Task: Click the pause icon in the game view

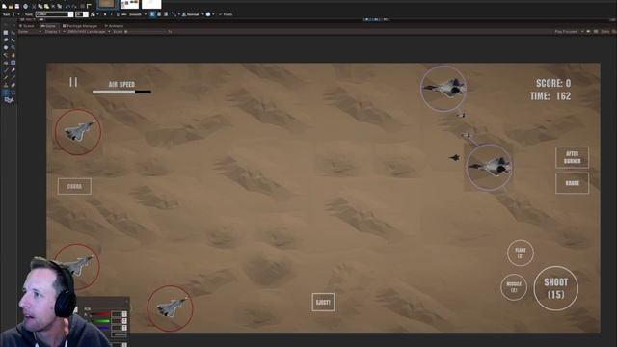Action: [73, 82]
